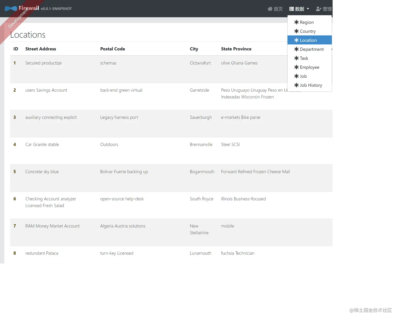Screen dimensions: 400x321
Task: Open the Task menu entry
Action: (310, 58)
